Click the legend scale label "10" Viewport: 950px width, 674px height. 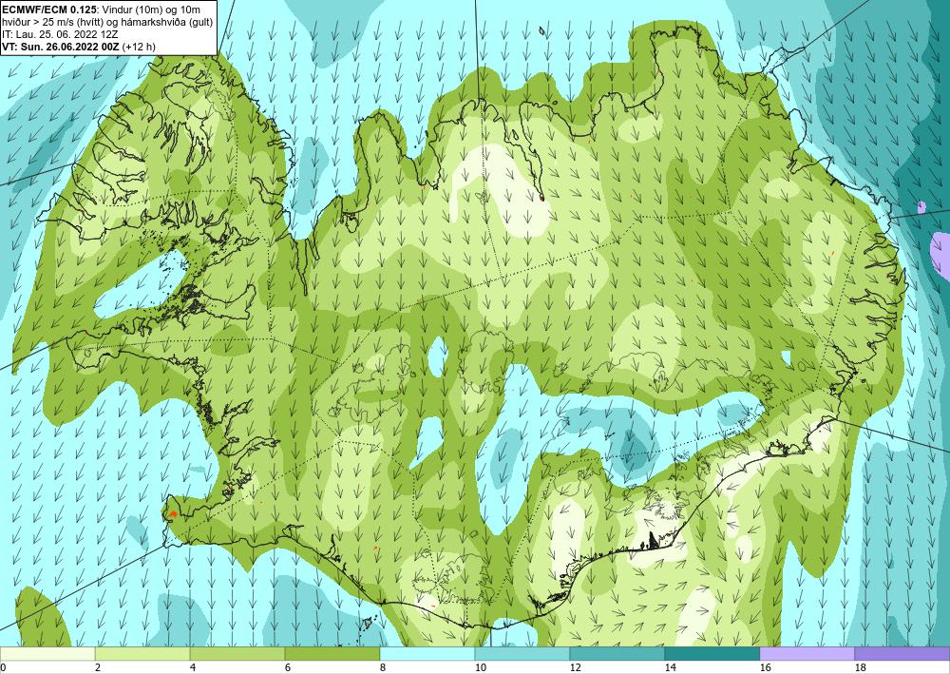[481, 667]
